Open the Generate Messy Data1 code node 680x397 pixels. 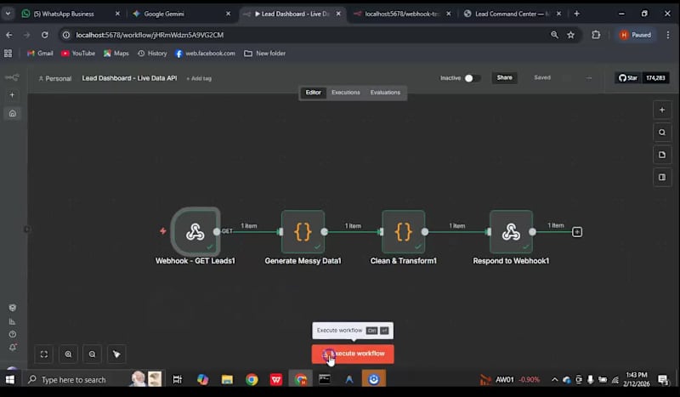303,232
